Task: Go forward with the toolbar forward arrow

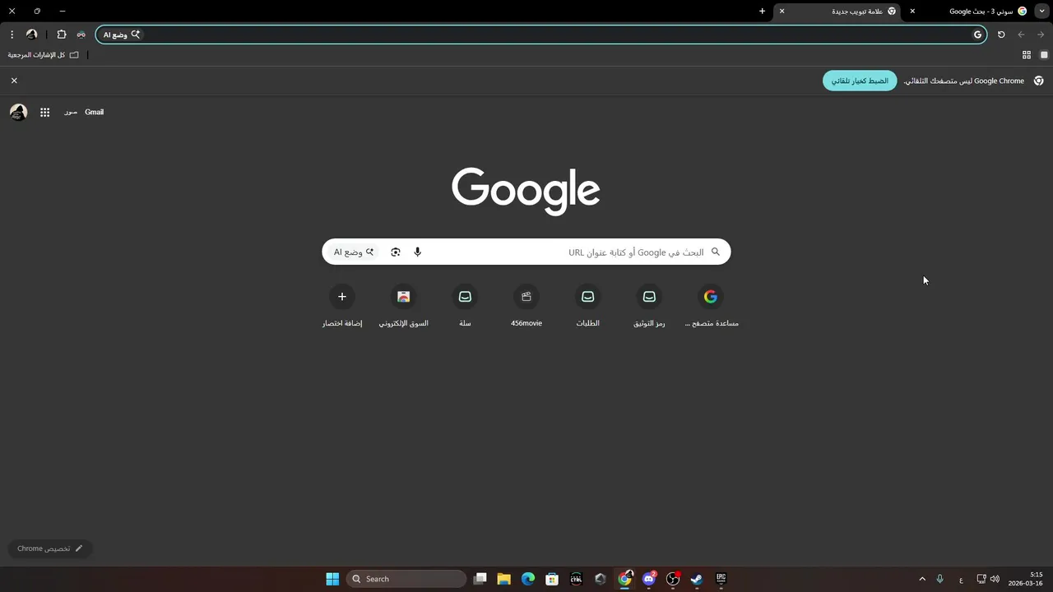Action: (1041, 35)
